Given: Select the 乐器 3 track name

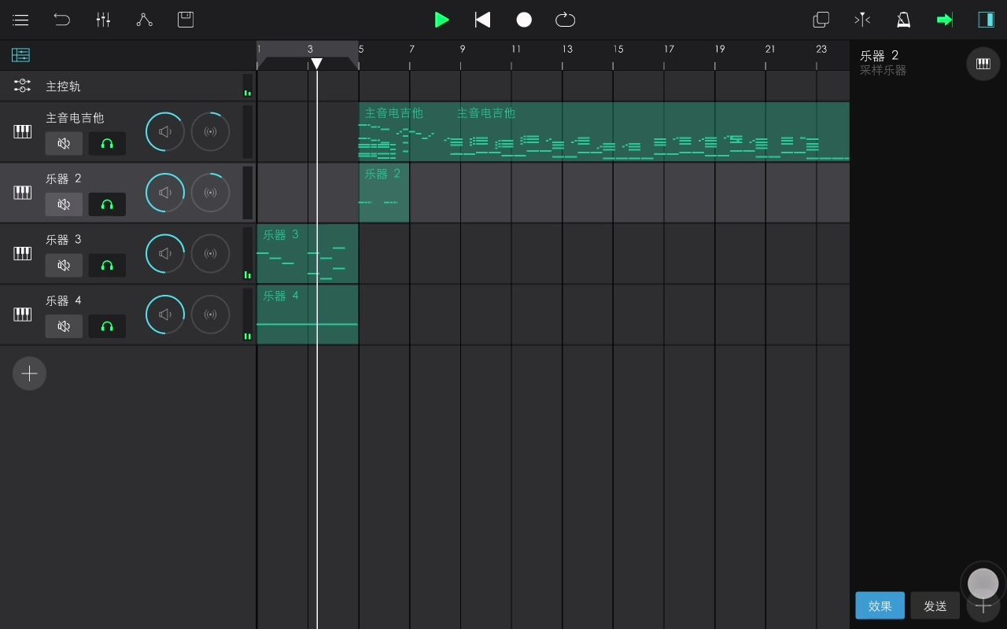Looking at the screenshot, I should pos(64,240).
